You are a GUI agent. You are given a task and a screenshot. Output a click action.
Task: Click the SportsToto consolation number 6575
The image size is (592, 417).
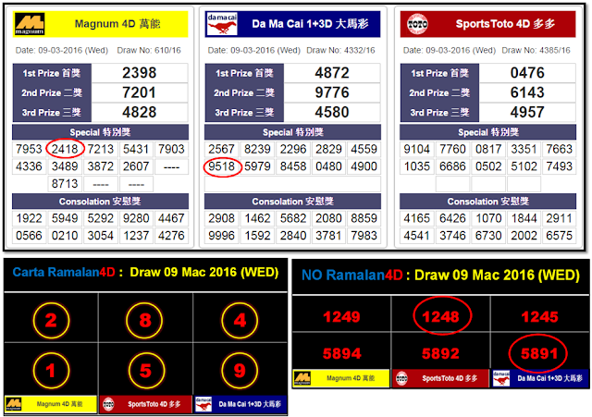coord(559,236)
